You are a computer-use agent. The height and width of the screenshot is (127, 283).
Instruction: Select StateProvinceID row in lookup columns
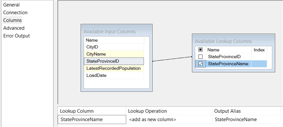click(231, 57)
